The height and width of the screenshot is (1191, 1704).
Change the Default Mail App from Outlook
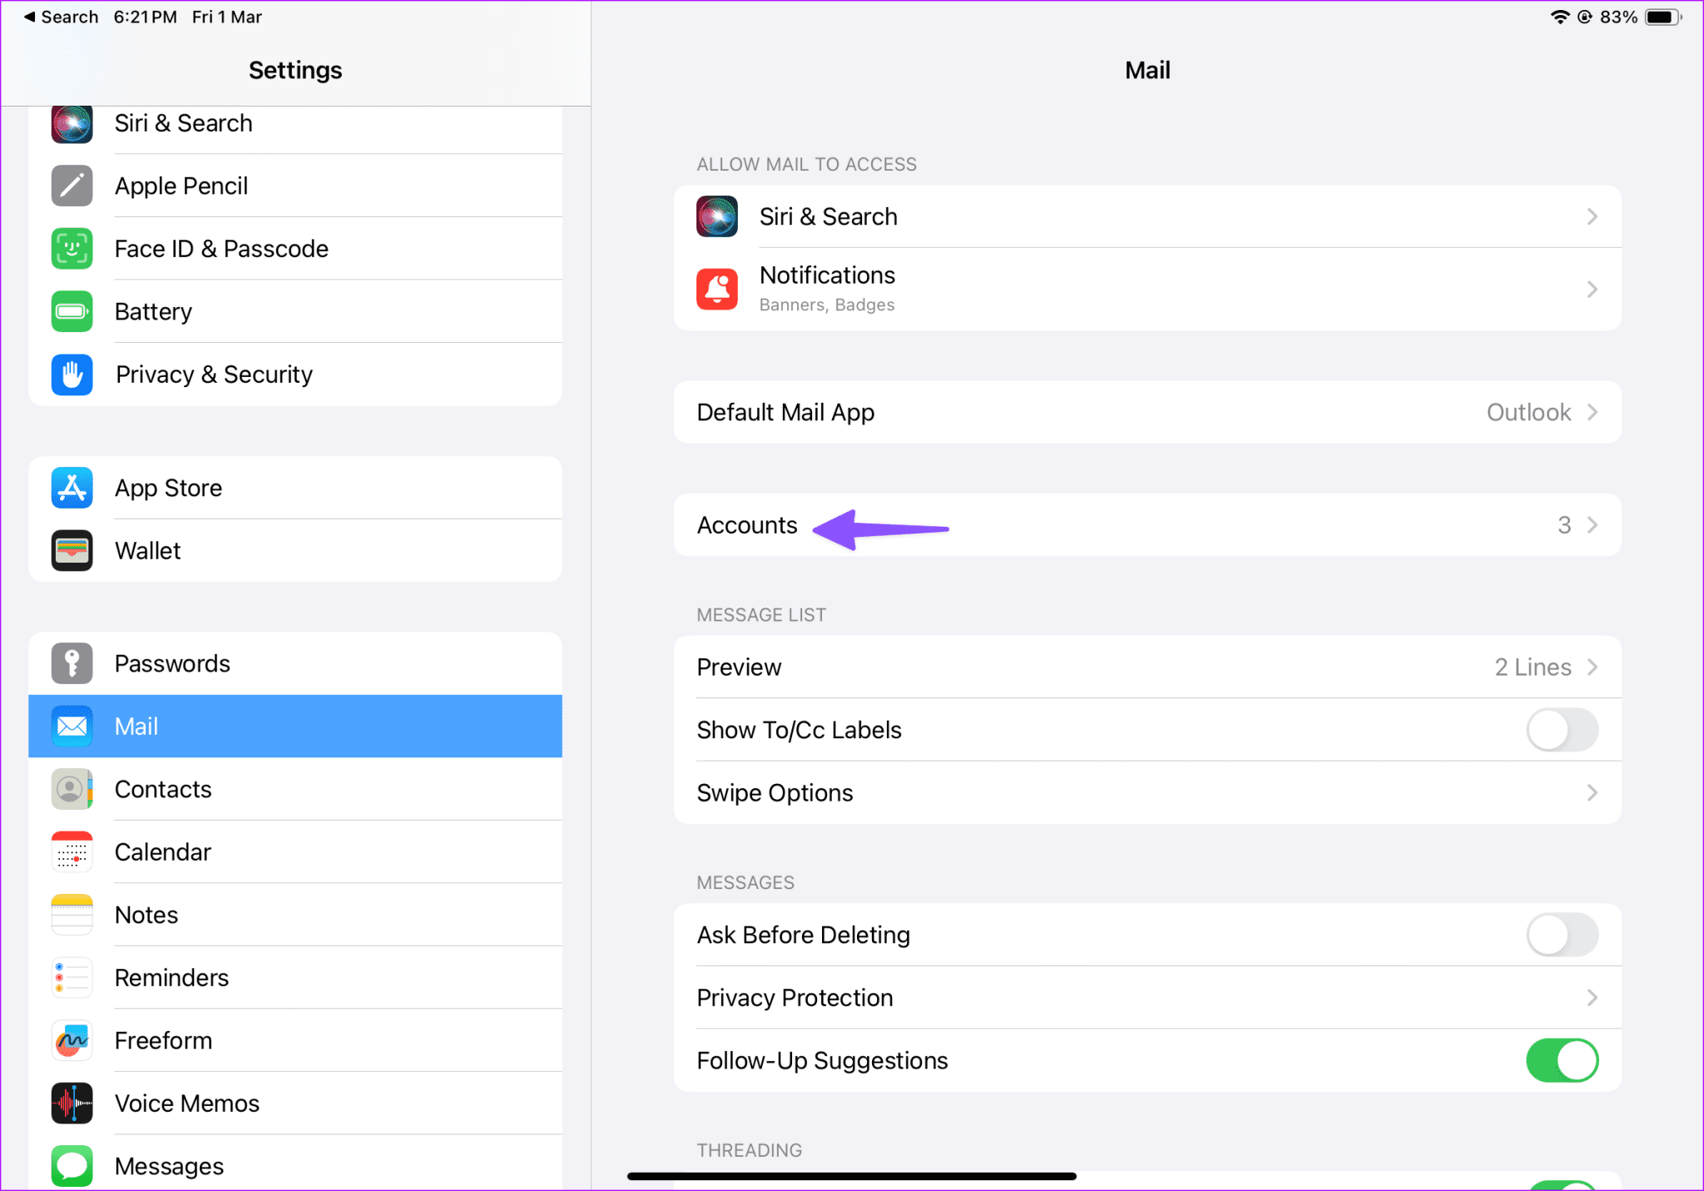tap(1148, 412)
